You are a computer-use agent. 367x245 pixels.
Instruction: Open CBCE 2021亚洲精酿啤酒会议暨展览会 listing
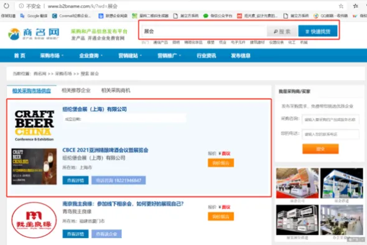tap(105, 150)
